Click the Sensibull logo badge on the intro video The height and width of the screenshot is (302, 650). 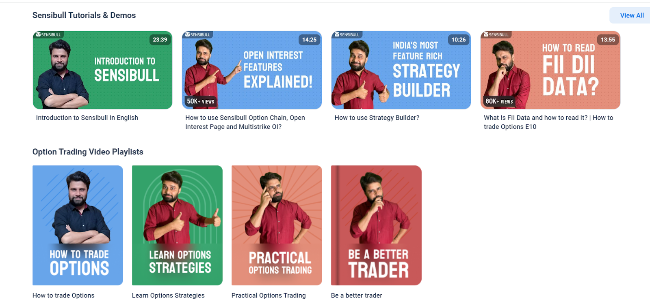coord(48,35)
